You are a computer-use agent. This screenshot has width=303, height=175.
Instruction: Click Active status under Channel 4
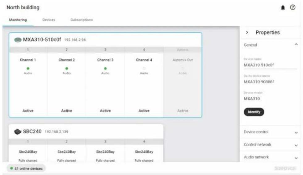144,111
